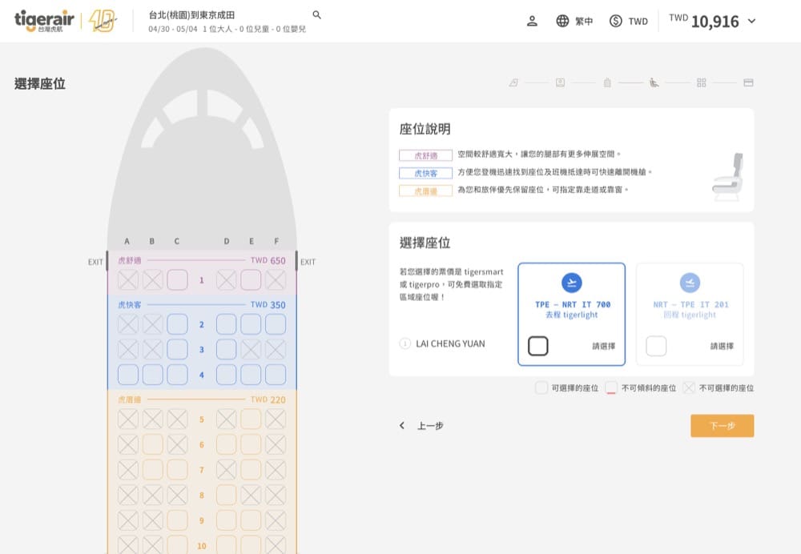The height and width of the screenshot is (554, 801).
Task: Click the seat illustration icon
Action: (728, 177)
